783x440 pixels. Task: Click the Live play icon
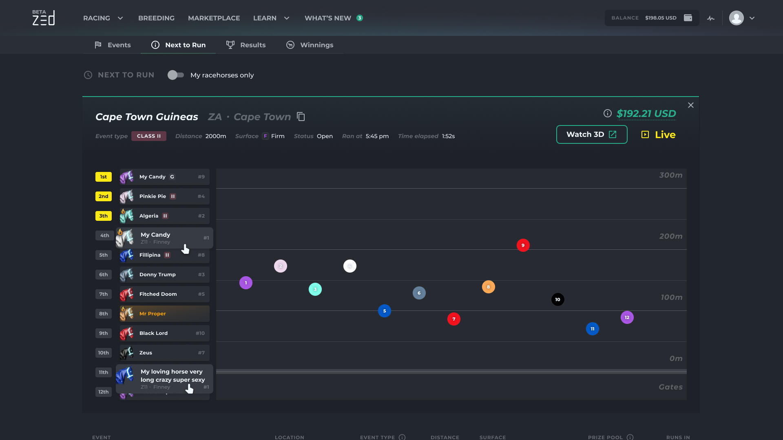click(x=645, y=135)
